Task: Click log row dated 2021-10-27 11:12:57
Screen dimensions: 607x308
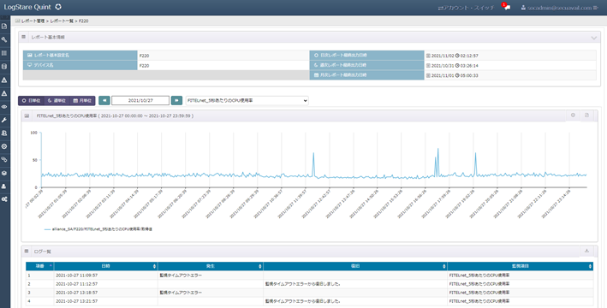Action: click(309, 284)
